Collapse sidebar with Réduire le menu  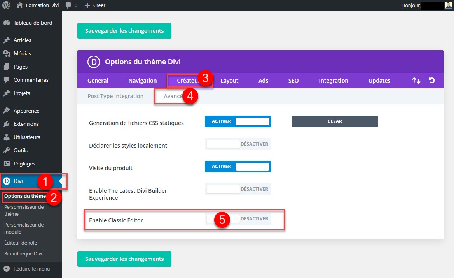click(31, 269)
